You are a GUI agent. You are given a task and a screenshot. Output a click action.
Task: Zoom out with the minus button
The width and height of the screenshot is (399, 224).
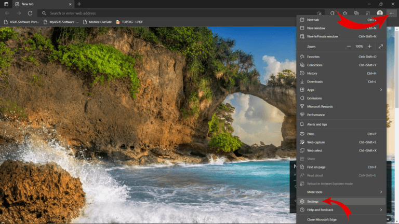click(x=349, y=46)
